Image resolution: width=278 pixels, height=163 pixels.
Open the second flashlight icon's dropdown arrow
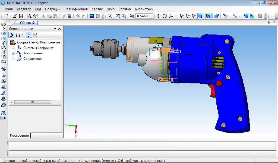pyautogui.click(x=239, y=16)
